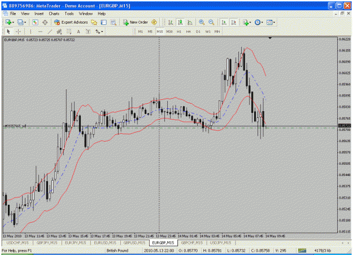Screen dimensions: 353x255
Task: Open the Indicators list icon
Action: click(x=246, y=22)
